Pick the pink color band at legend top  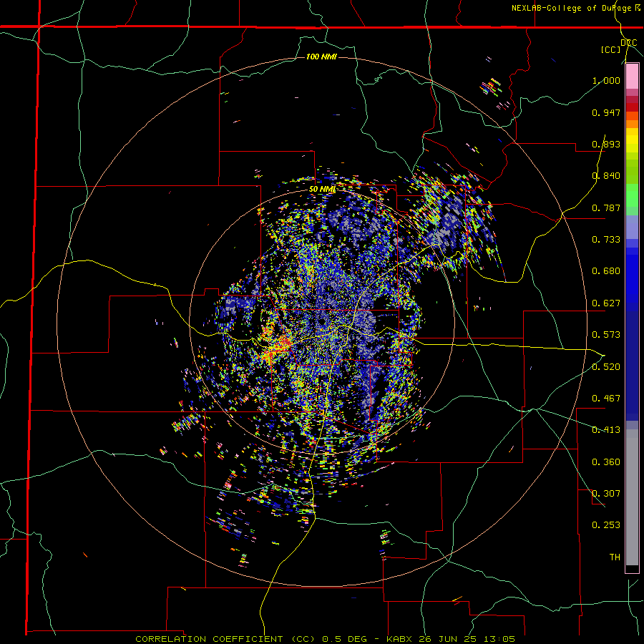pos(632,77)
